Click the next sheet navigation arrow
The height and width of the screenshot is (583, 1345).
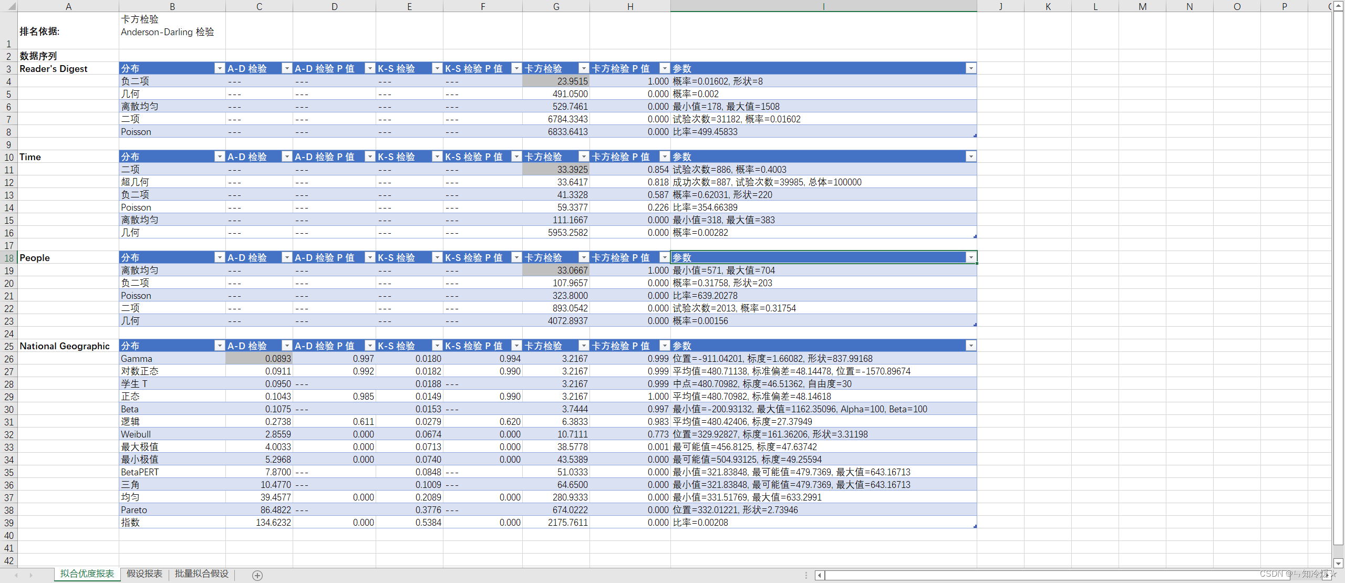coord(31,575)
